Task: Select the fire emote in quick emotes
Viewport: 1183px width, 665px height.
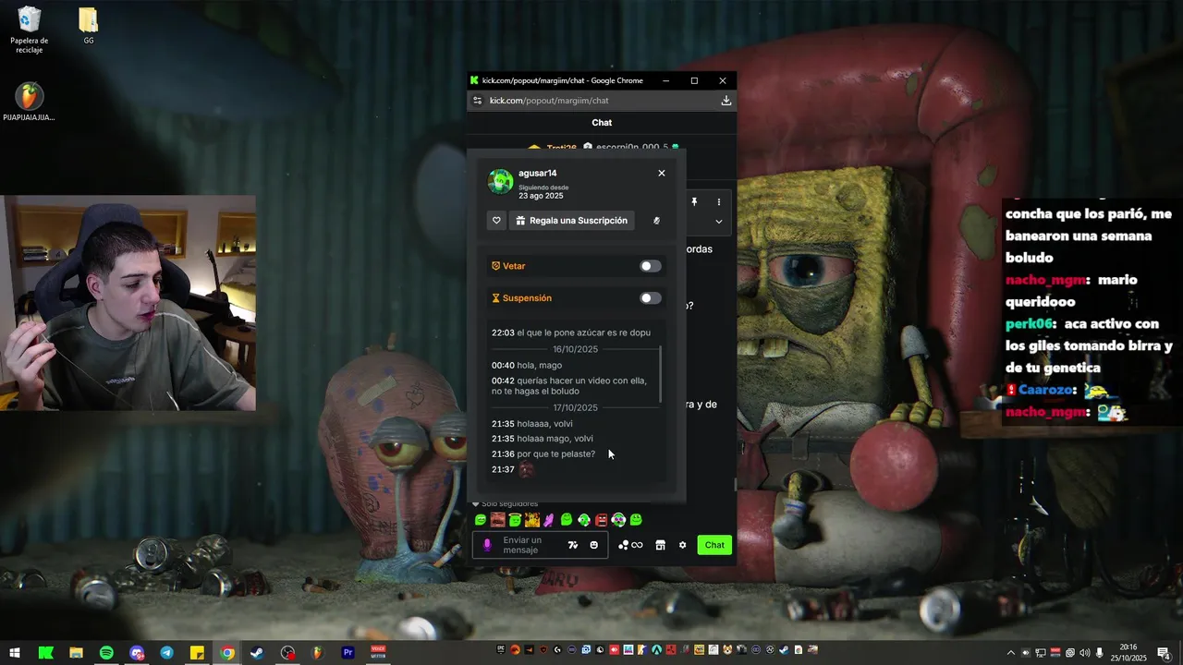Action: click(532, 520)
